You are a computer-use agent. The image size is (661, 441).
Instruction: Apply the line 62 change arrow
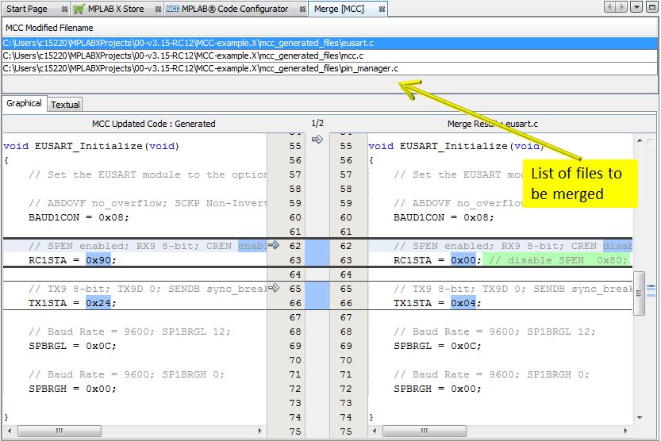274,245
